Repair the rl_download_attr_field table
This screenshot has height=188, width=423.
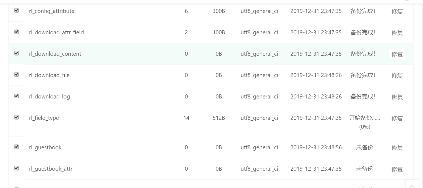(397, 33)
